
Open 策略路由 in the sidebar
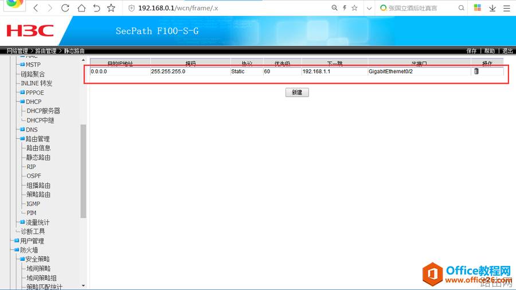tap(38, 195)
